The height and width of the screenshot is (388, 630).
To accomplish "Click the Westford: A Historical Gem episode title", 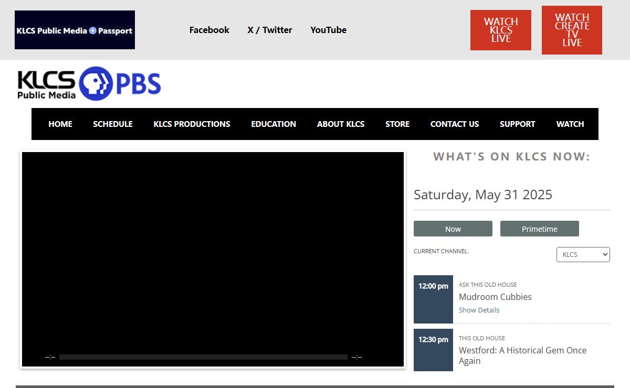I will (x=523, y=355).
